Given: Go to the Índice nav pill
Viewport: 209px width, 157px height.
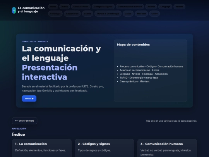Looking at the screenshot, I should tap(65, 7).
